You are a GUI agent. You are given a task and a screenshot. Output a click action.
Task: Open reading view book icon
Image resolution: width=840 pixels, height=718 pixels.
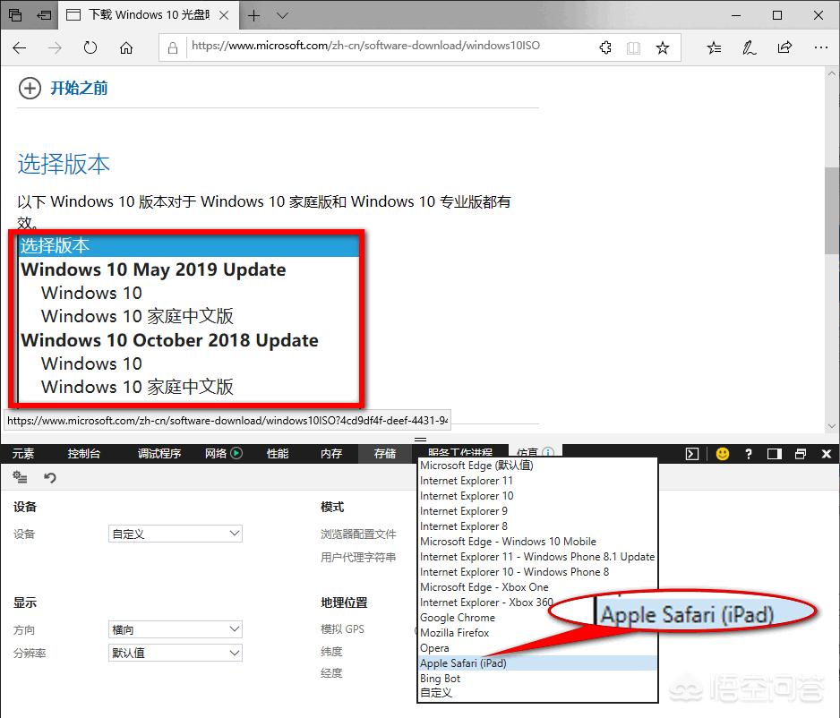633,48
